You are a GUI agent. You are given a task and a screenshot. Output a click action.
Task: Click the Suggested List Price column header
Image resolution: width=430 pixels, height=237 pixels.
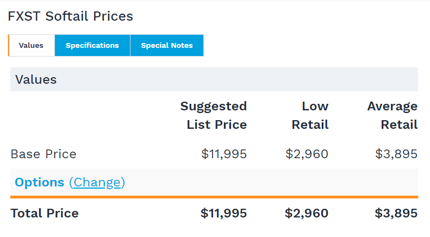click(214, 115)
